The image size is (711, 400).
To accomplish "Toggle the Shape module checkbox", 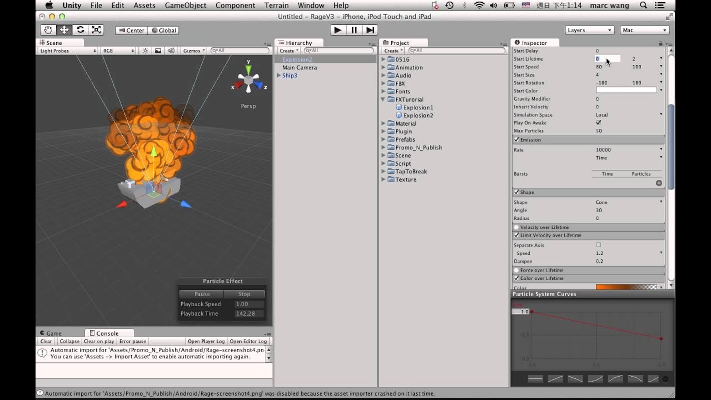I will point(517,192).
